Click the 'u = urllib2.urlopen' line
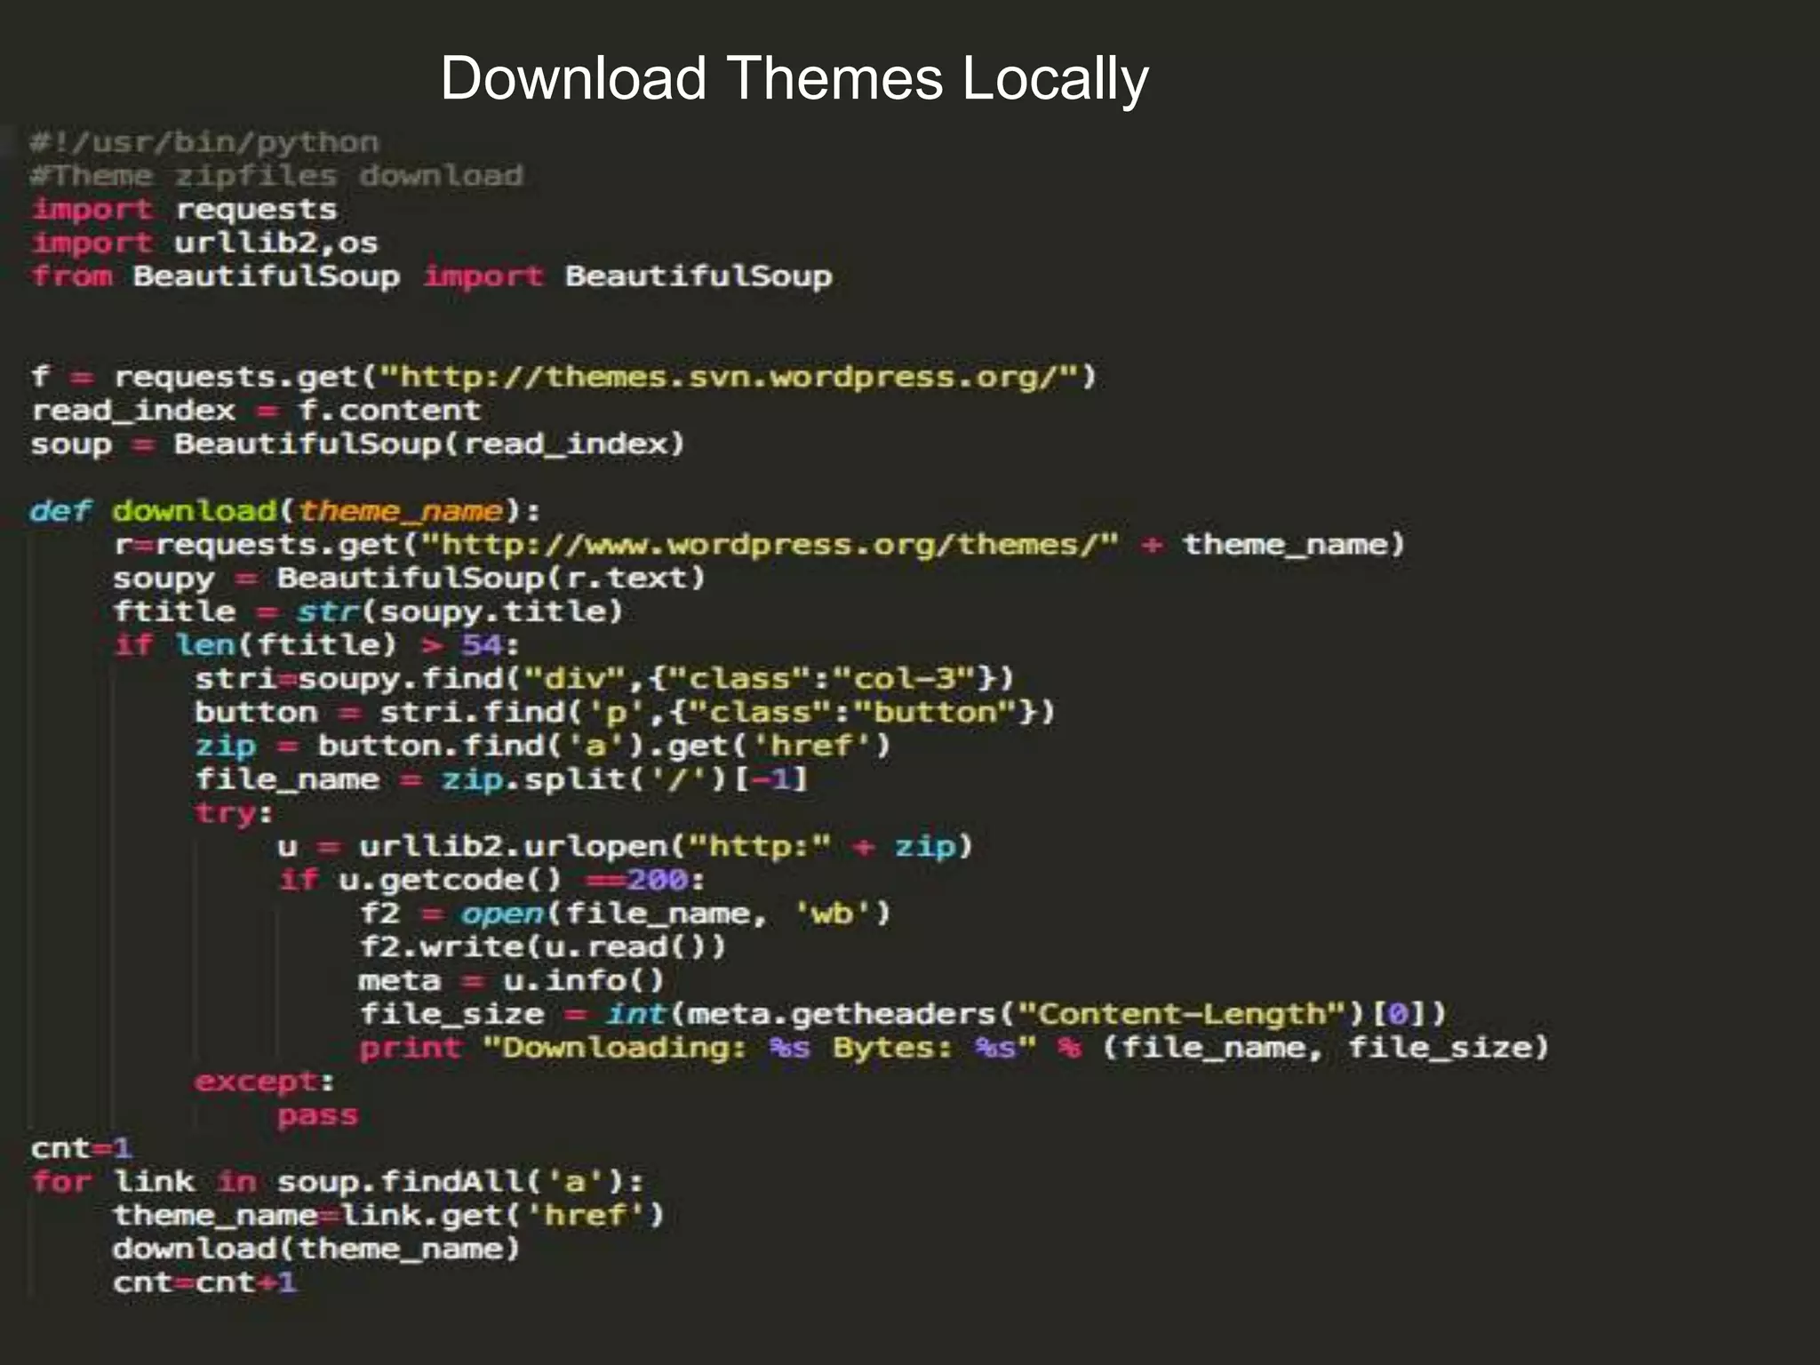This screenshot has width=1820, height=1365. point(625,846)
